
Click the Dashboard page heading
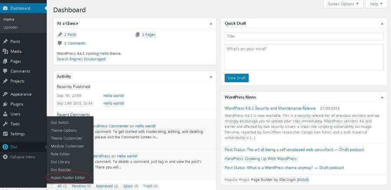point(70,10)
